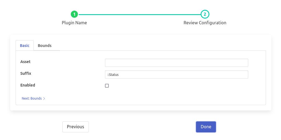Click the Asset field label
281x140 pixels.
25,62
